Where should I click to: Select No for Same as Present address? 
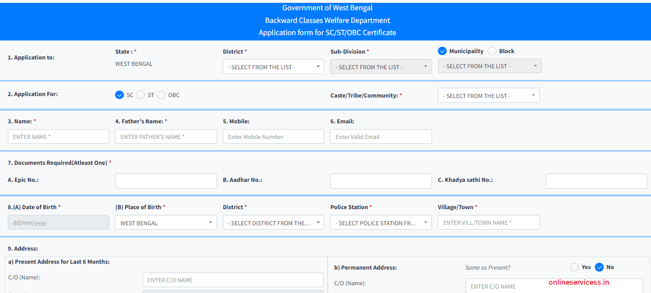coord(599,267)
